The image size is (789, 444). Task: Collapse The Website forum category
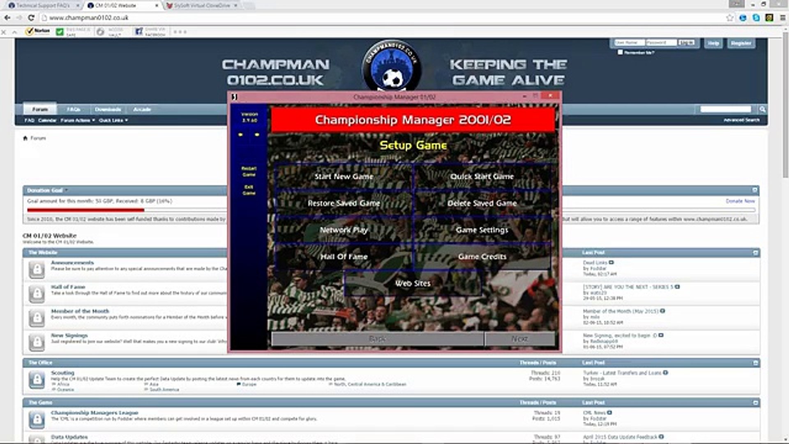tap(755, 253)
